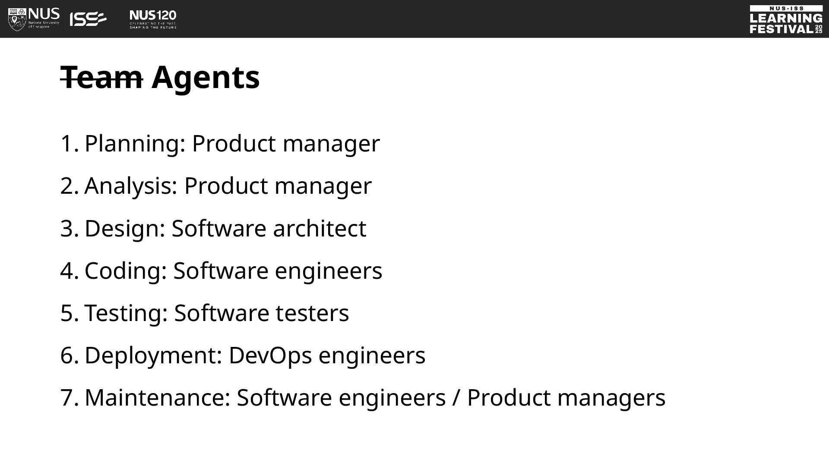This screenshot has width=829, height=466.
Task: Select the Design: Software architect line
Action: pos(213,228)
